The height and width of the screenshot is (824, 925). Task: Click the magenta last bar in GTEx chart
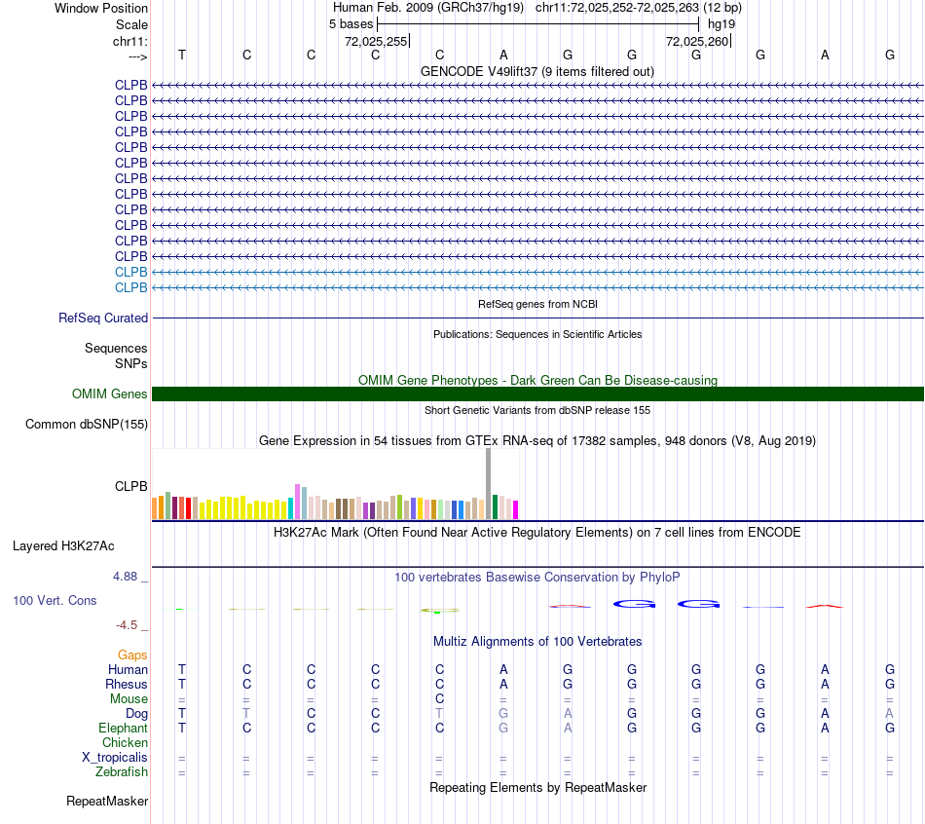coord(516,510)
